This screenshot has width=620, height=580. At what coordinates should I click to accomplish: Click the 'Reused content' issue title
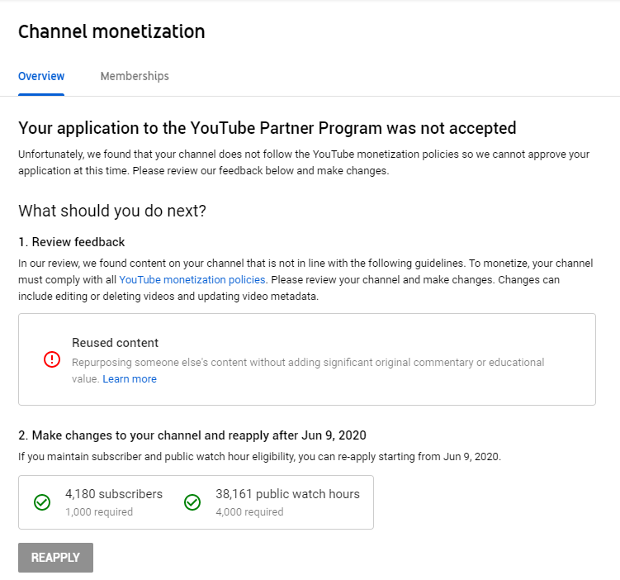[x=115, y=343]
